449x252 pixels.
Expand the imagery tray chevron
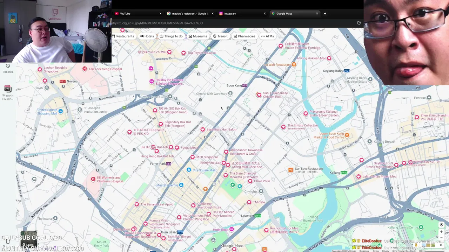coord(441,245)
